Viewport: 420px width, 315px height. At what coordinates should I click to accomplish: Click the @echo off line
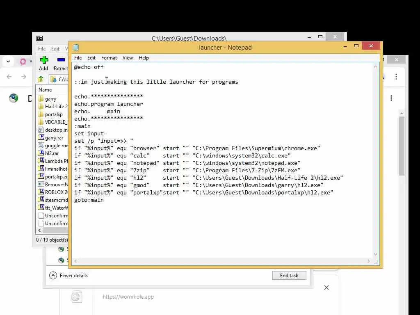[89, 67]
